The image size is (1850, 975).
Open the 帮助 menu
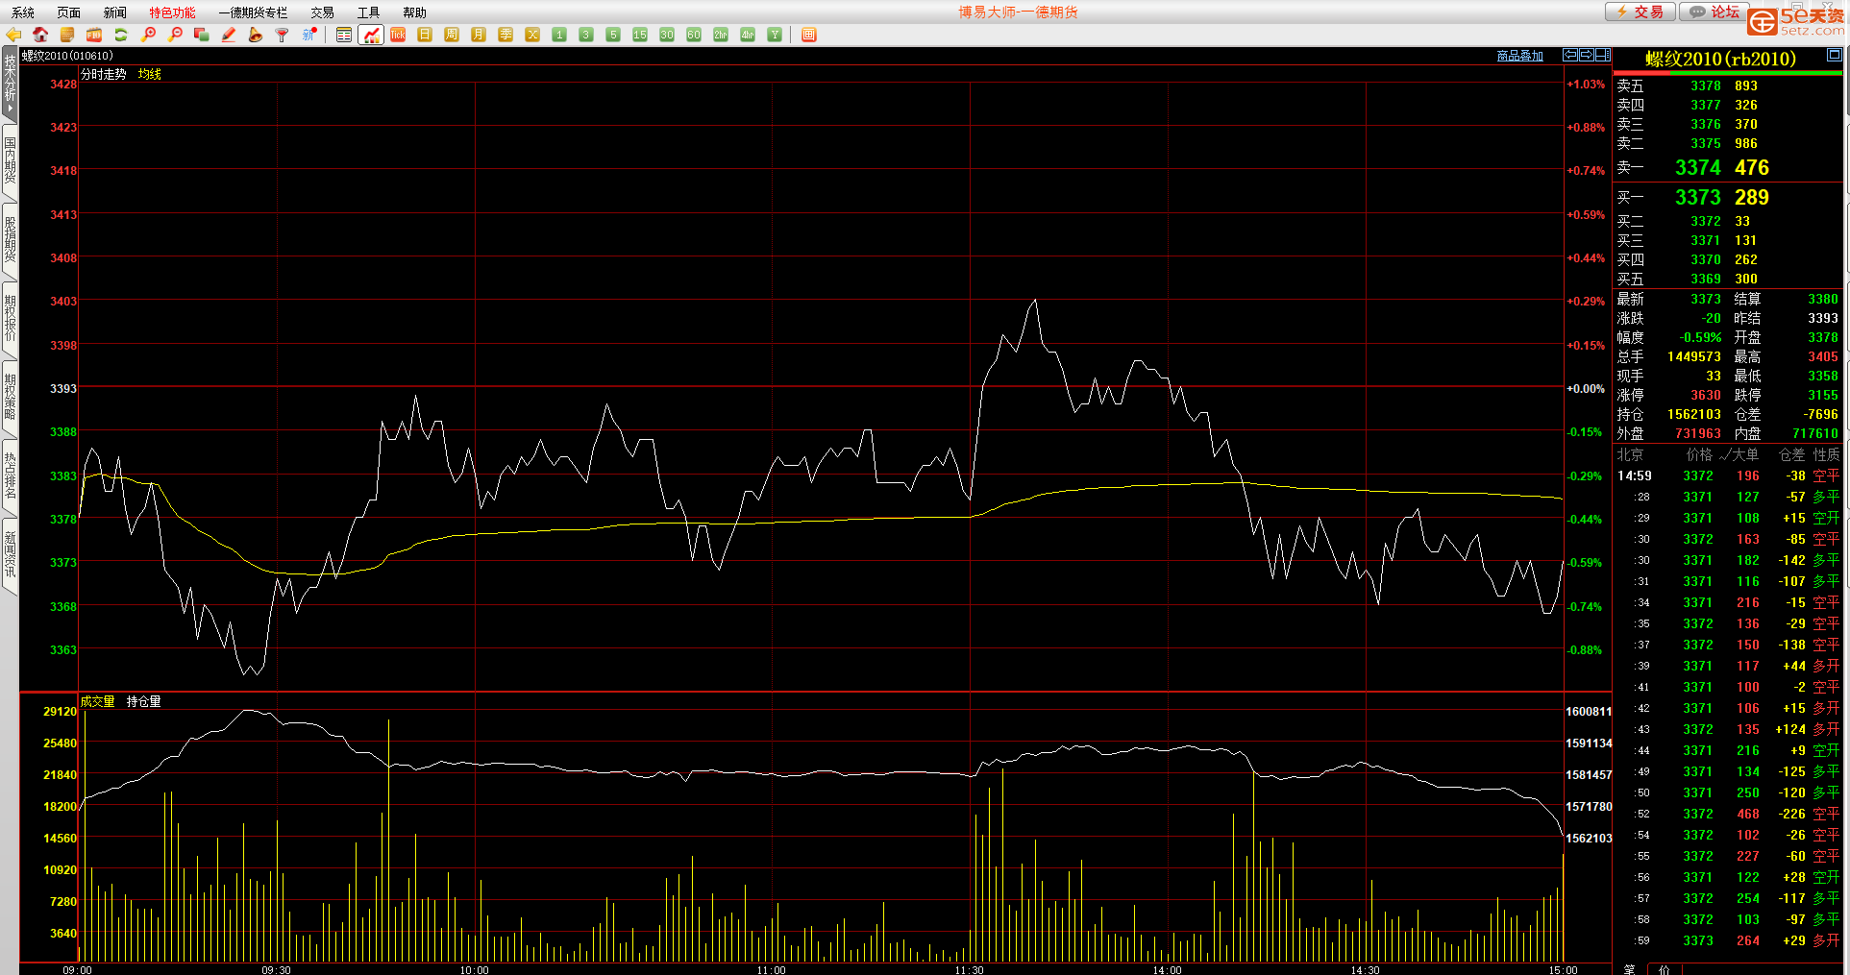pyautogui.click(x=415, y=12)
